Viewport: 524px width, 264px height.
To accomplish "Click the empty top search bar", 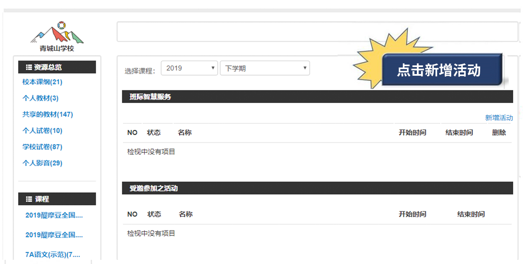I will tap(317, 32).
